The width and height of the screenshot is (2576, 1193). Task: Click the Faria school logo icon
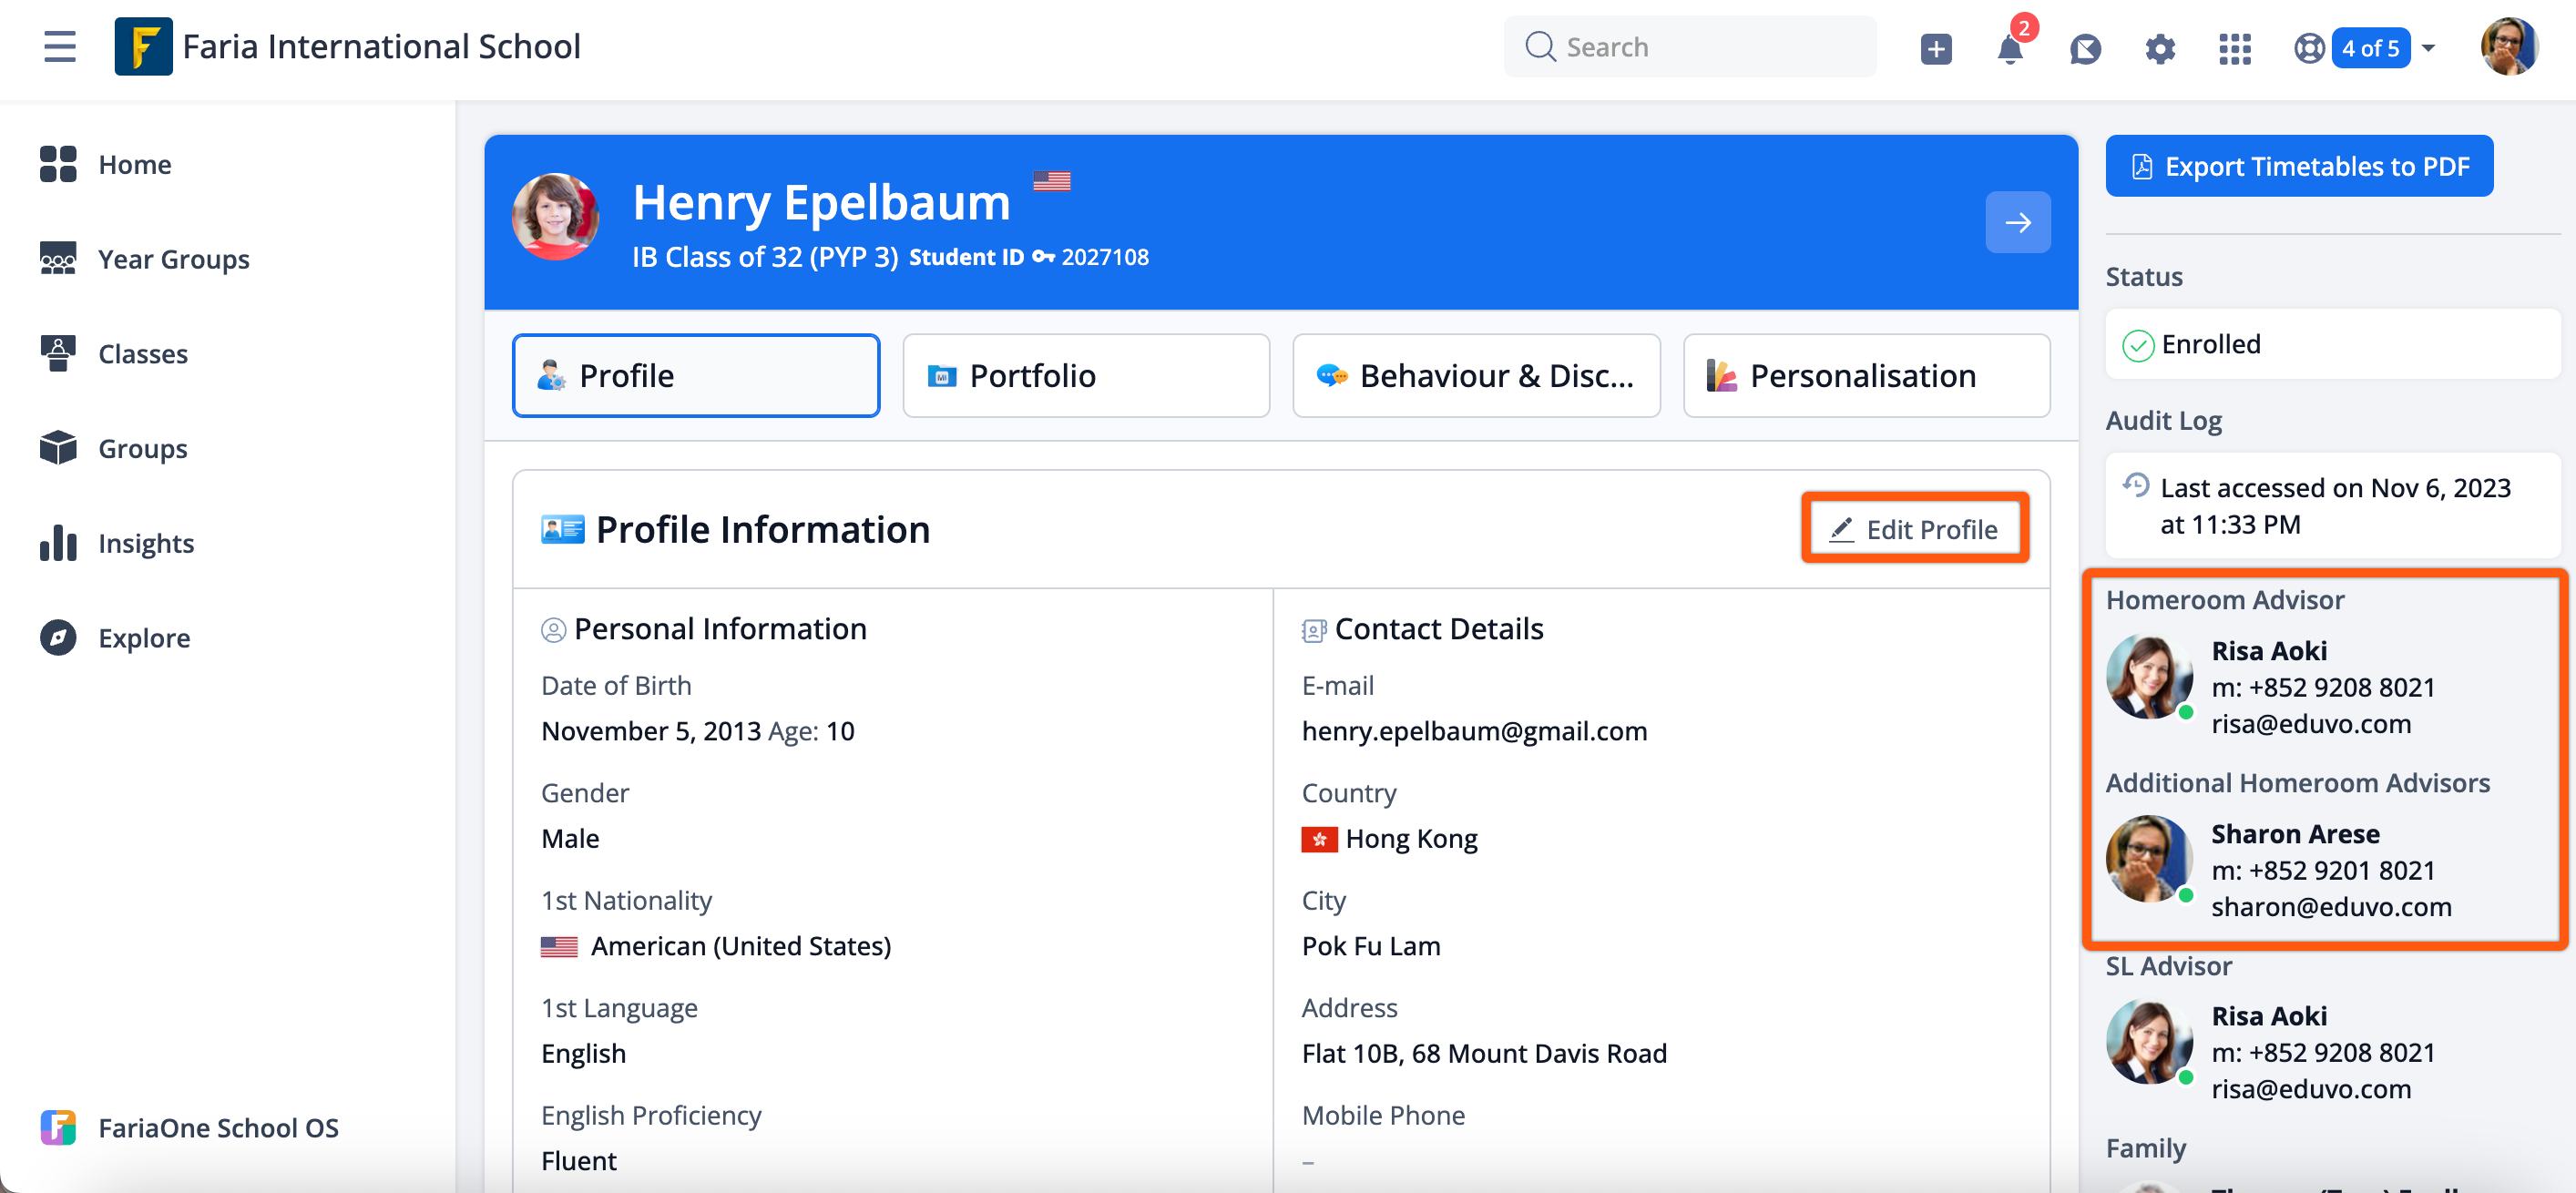pyautogui.click(x=143, y=47)
